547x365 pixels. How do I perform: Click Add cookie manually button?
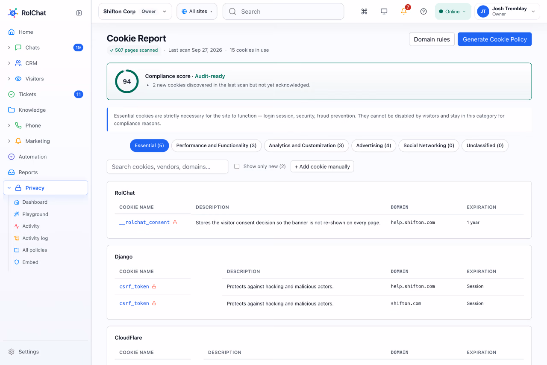tap(322, 166)
